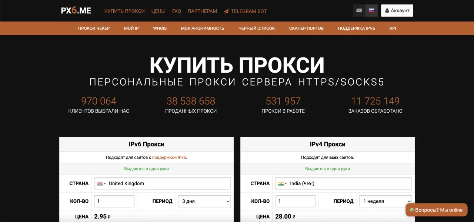The width and height of the screenshot is (474, 222).
Task: Open the API page in orange bar
Action: (x=393, y=28)
